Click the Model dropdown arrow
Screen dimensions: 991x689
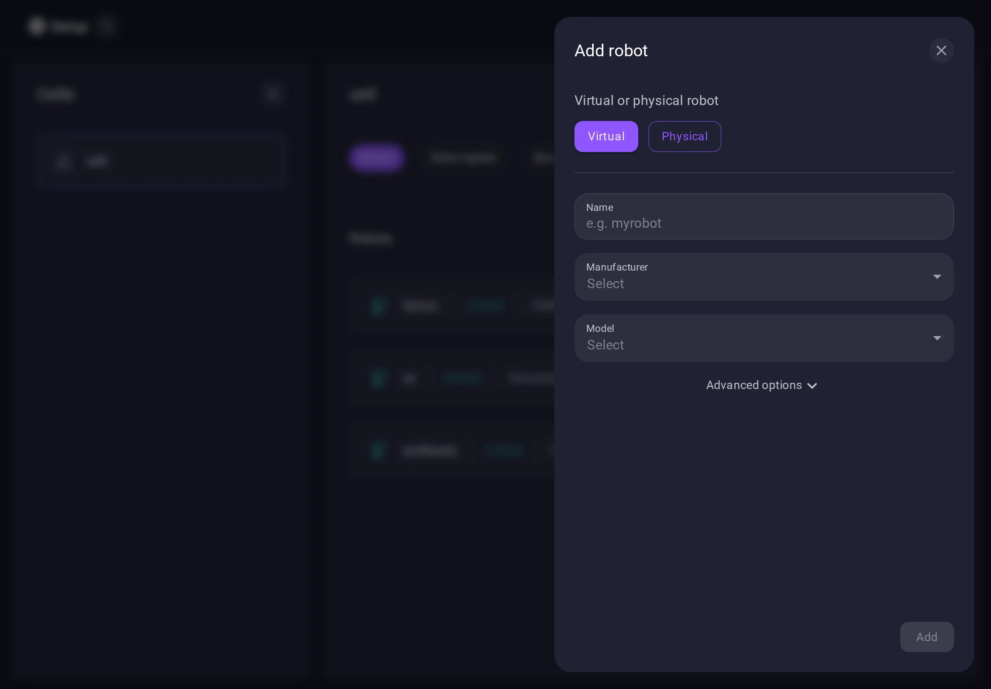[x=937, y=338]
